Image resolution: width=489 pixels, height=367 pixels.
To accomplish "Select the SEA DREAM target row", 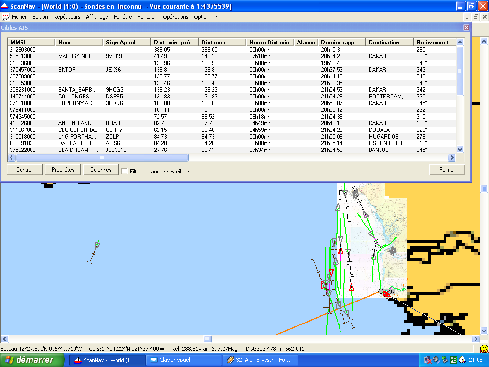I will [x=232, y=150].
